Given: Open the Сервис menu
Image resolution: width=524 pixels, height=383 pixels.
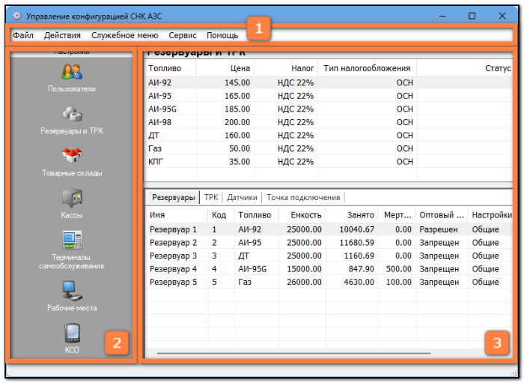Looking at the screenshot, I should point(183,35).
